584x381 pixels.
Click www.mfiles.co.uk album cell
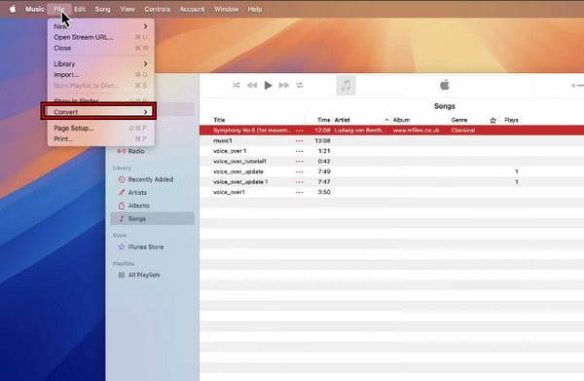coord(416,131)
